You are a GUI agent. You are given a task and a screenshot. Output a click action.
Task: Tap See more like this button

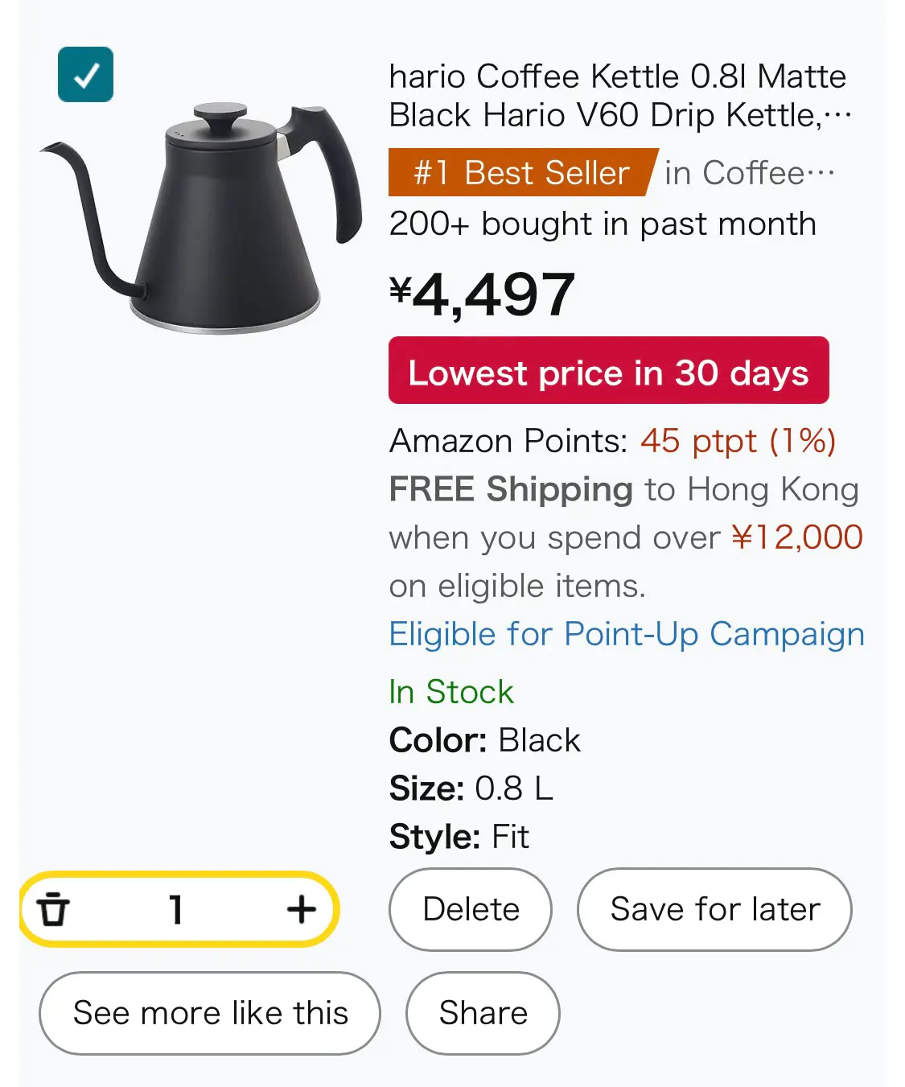[x=210, y=1013]
